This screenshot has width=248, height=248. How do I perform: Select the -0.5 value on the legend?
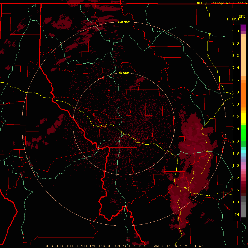coord(234,190)
